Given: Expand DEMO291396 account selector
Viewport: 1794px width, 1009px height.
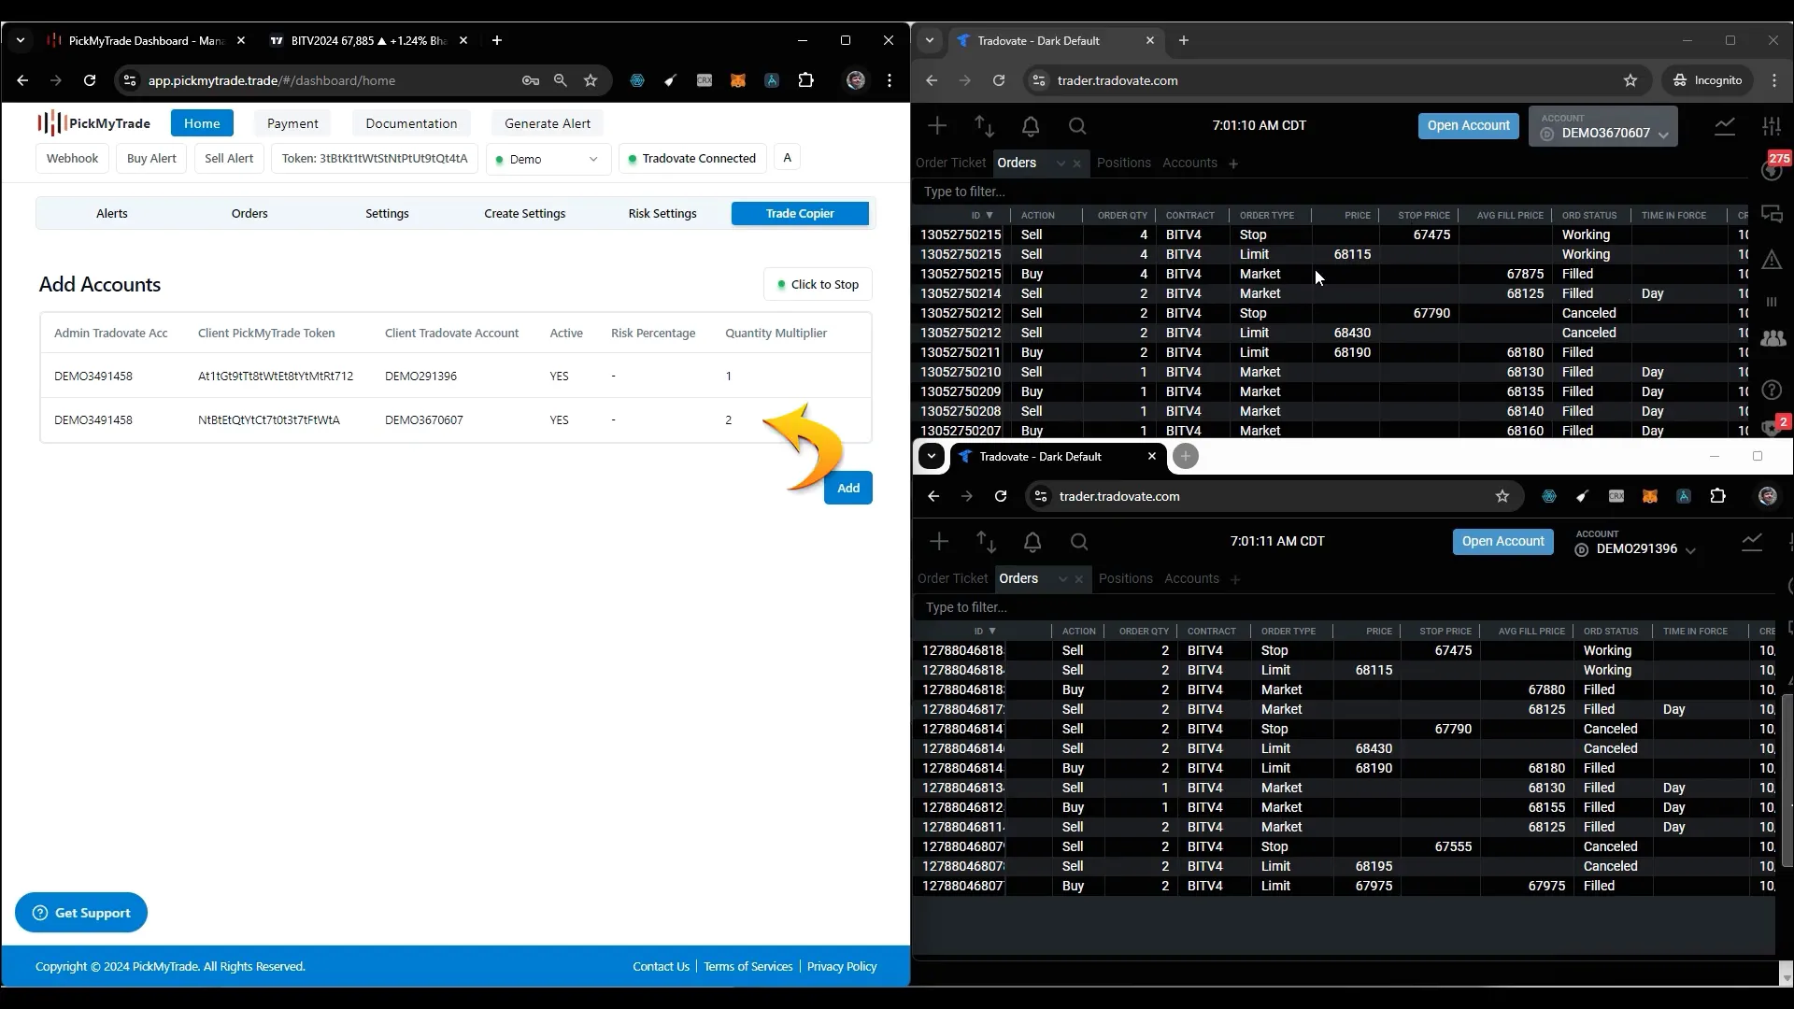Looking at the screenshot, I should [1635, 542].
